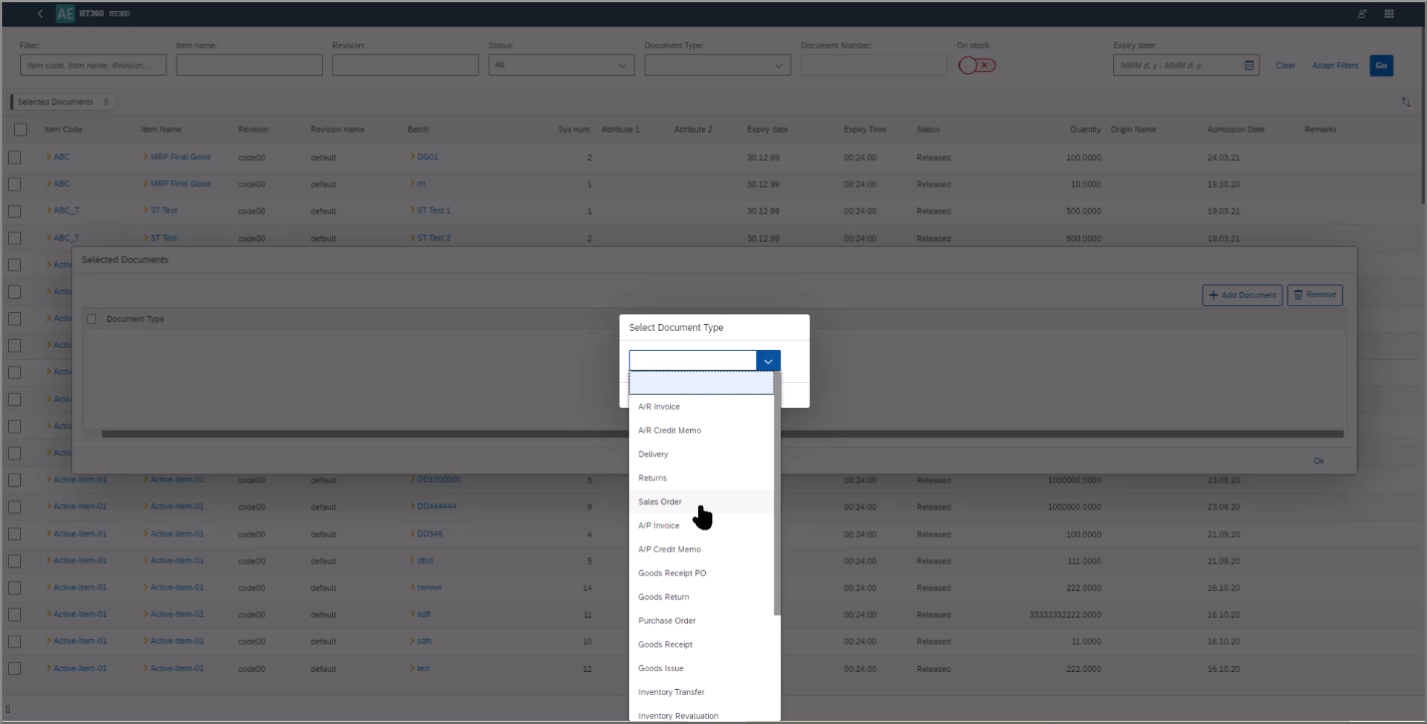Click the AE application logo
This screenshot has height=724, width=1427.
65,13
